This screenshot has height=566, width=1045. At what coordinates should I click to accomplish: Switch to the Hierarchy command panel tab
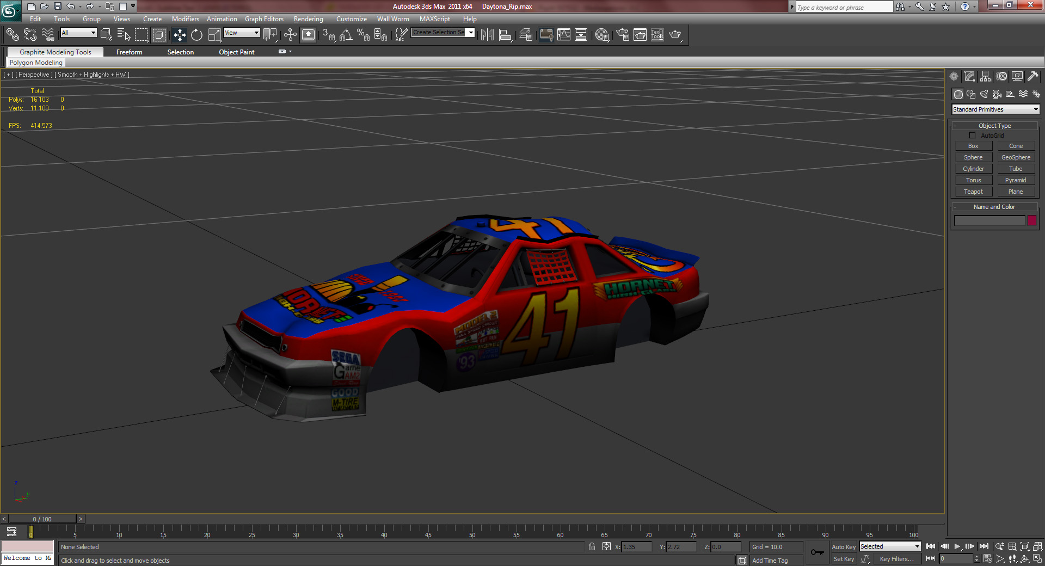986,76
